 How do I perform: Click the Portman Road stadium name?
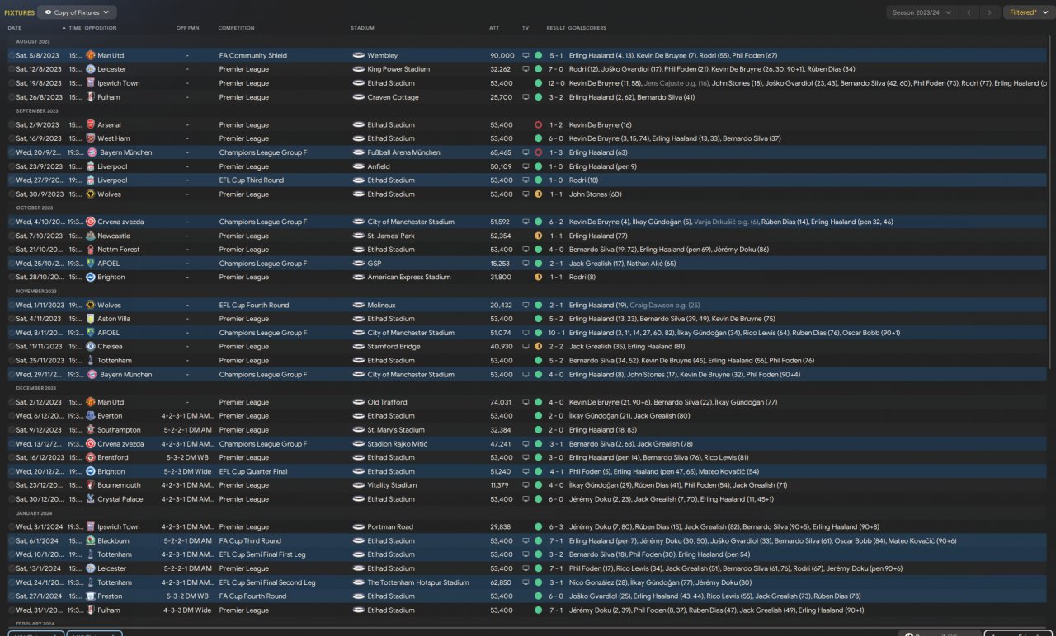point(390,527)
